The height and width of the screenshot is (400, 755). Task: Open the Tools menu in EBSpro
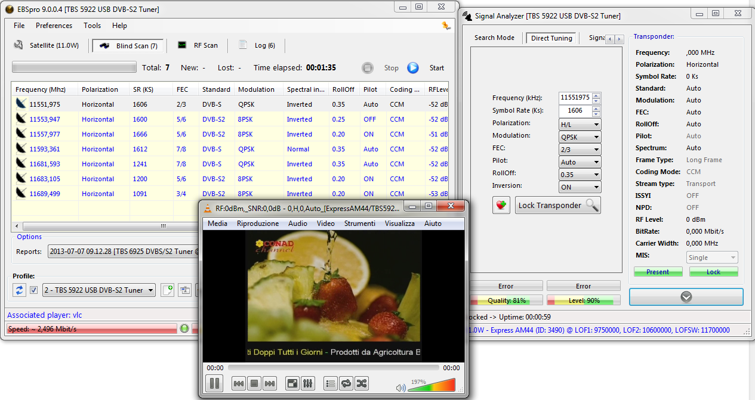click(92, 26)
